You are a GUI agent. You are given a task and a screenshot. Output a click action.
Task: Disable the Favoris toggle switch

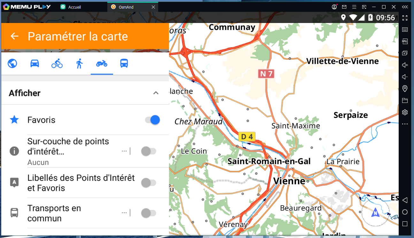pyautogui.click(x=152, y=120)
